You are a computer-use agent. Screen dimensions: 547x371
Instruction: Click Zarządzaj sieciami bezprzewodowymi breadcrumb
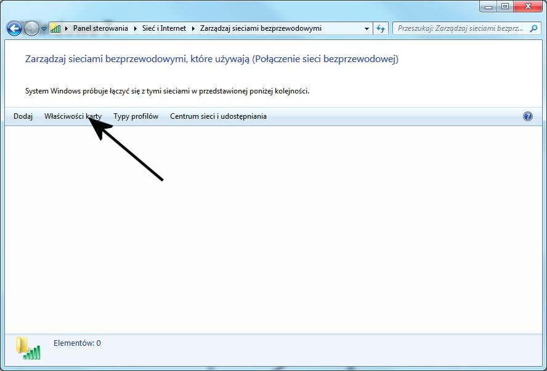point(261,28)
